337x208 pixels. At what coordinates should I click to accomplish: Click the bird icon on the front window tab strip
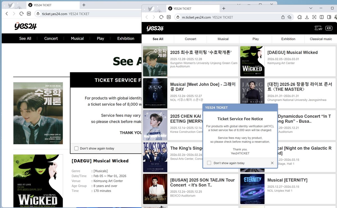point(151,8)
